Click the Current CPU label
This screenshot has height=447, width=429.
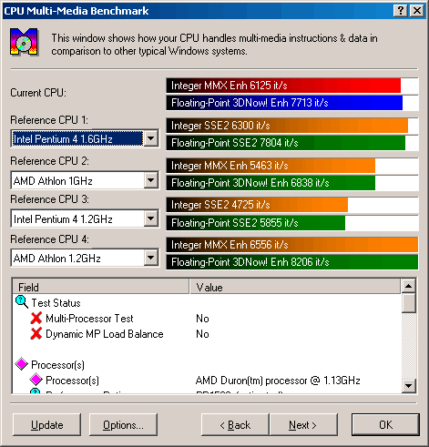[38, 93]
